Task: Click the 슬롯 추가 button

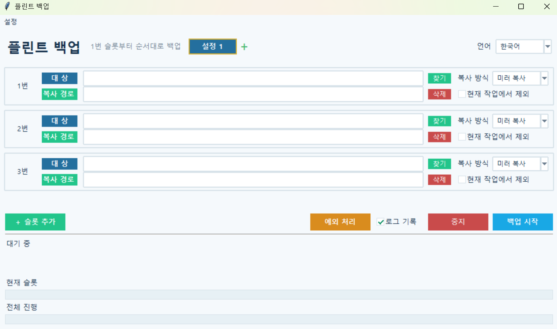Action: point(35,222)
